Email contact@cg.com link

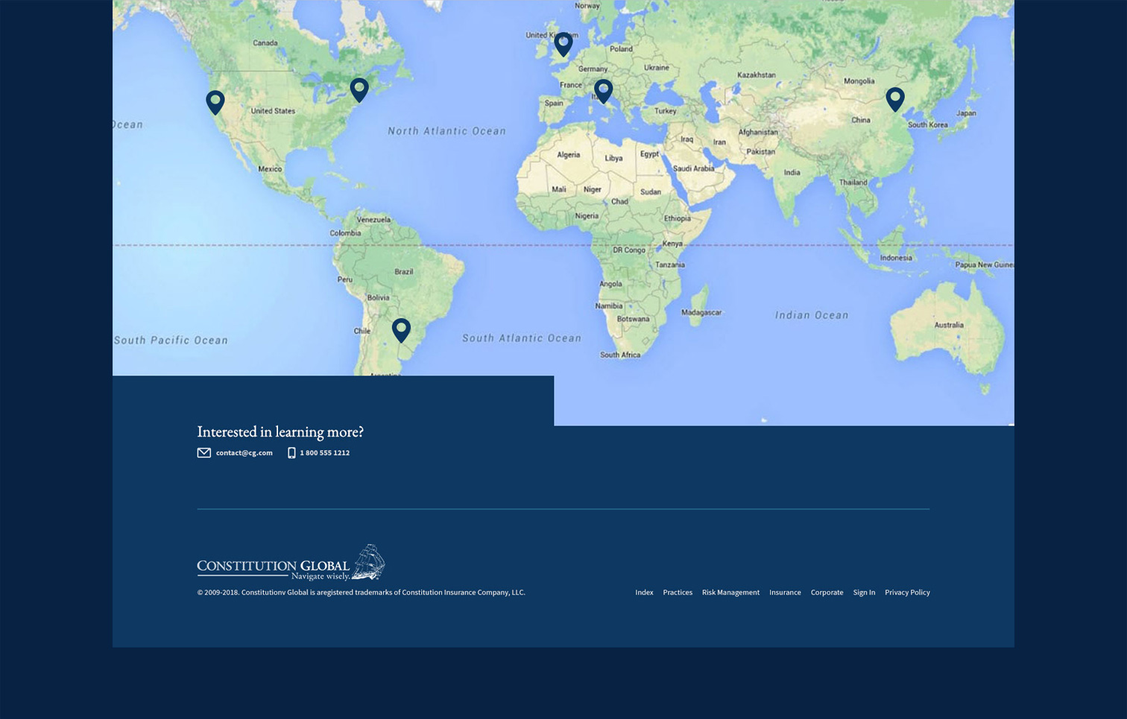pyautogui.click(x=244, y=453)
